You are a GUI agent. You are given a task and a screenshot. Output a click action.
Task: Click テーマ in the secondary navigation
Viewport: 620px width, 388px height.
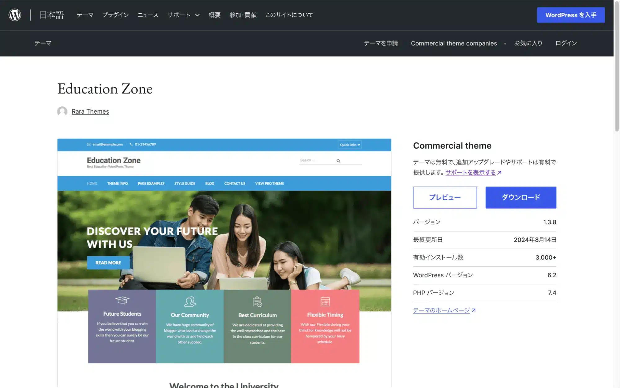43,43
